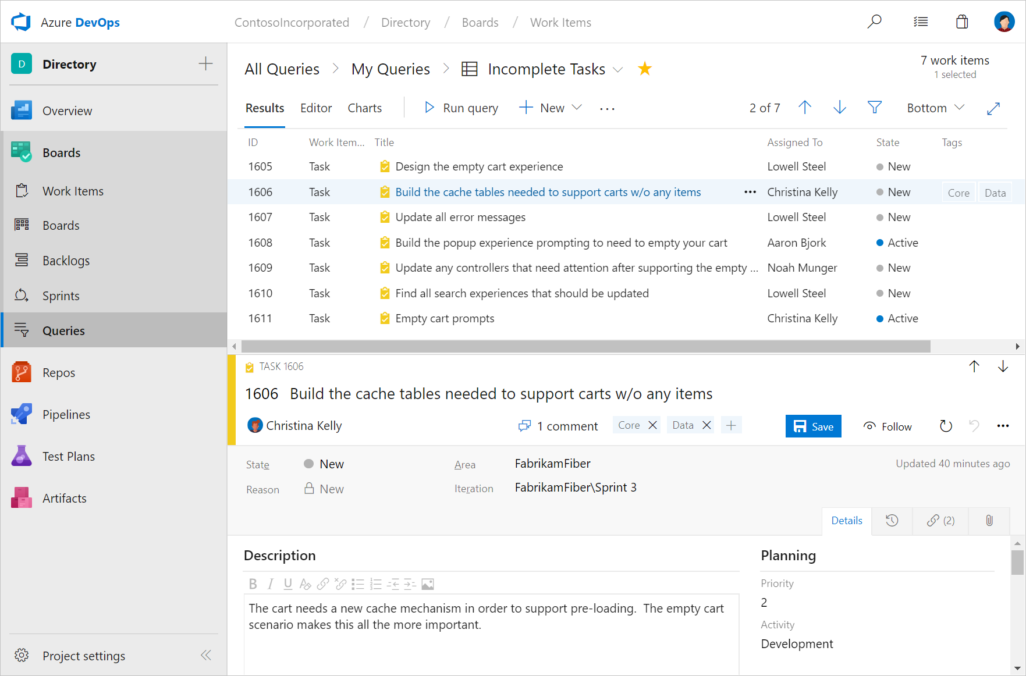Open the attachments paperclip tab
This screenshot has width=1026, height=676.
[989, 521]
